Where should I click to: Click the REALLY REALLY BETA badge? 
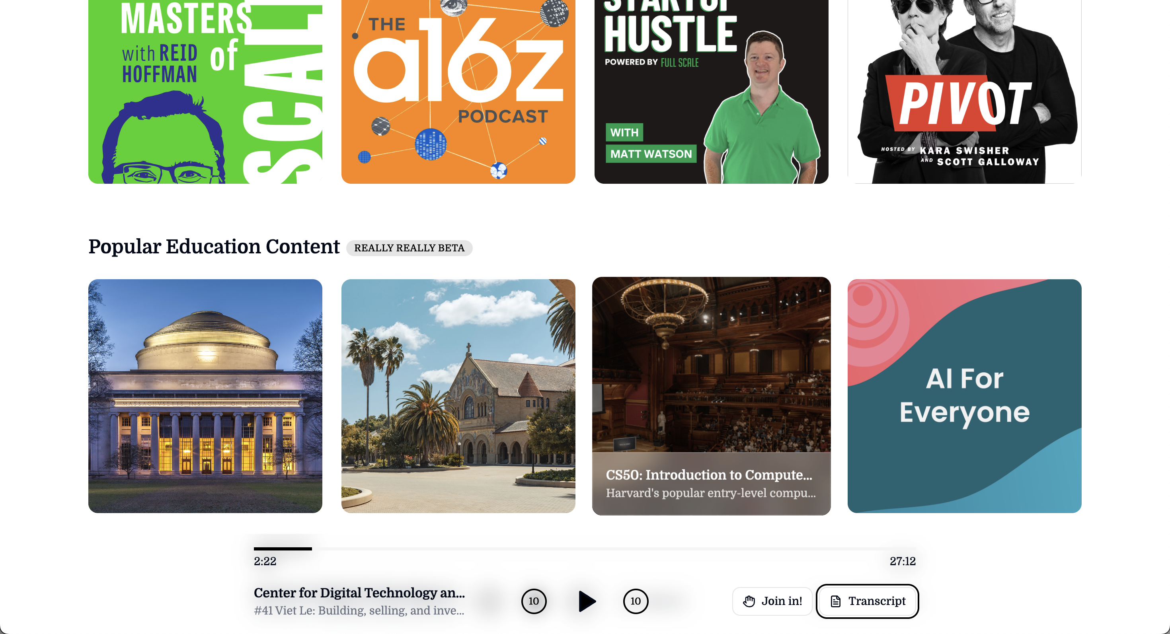409,248
